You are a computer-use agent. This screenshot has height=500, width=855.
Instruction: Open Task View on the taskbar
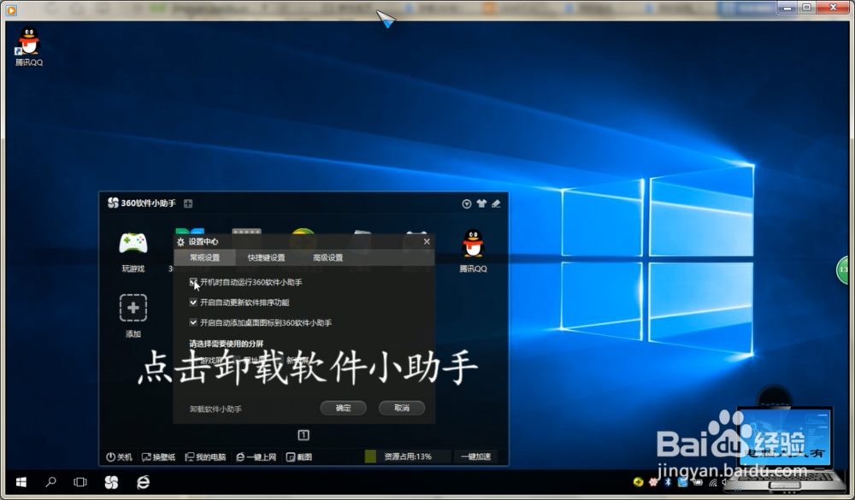coord(80,482)
